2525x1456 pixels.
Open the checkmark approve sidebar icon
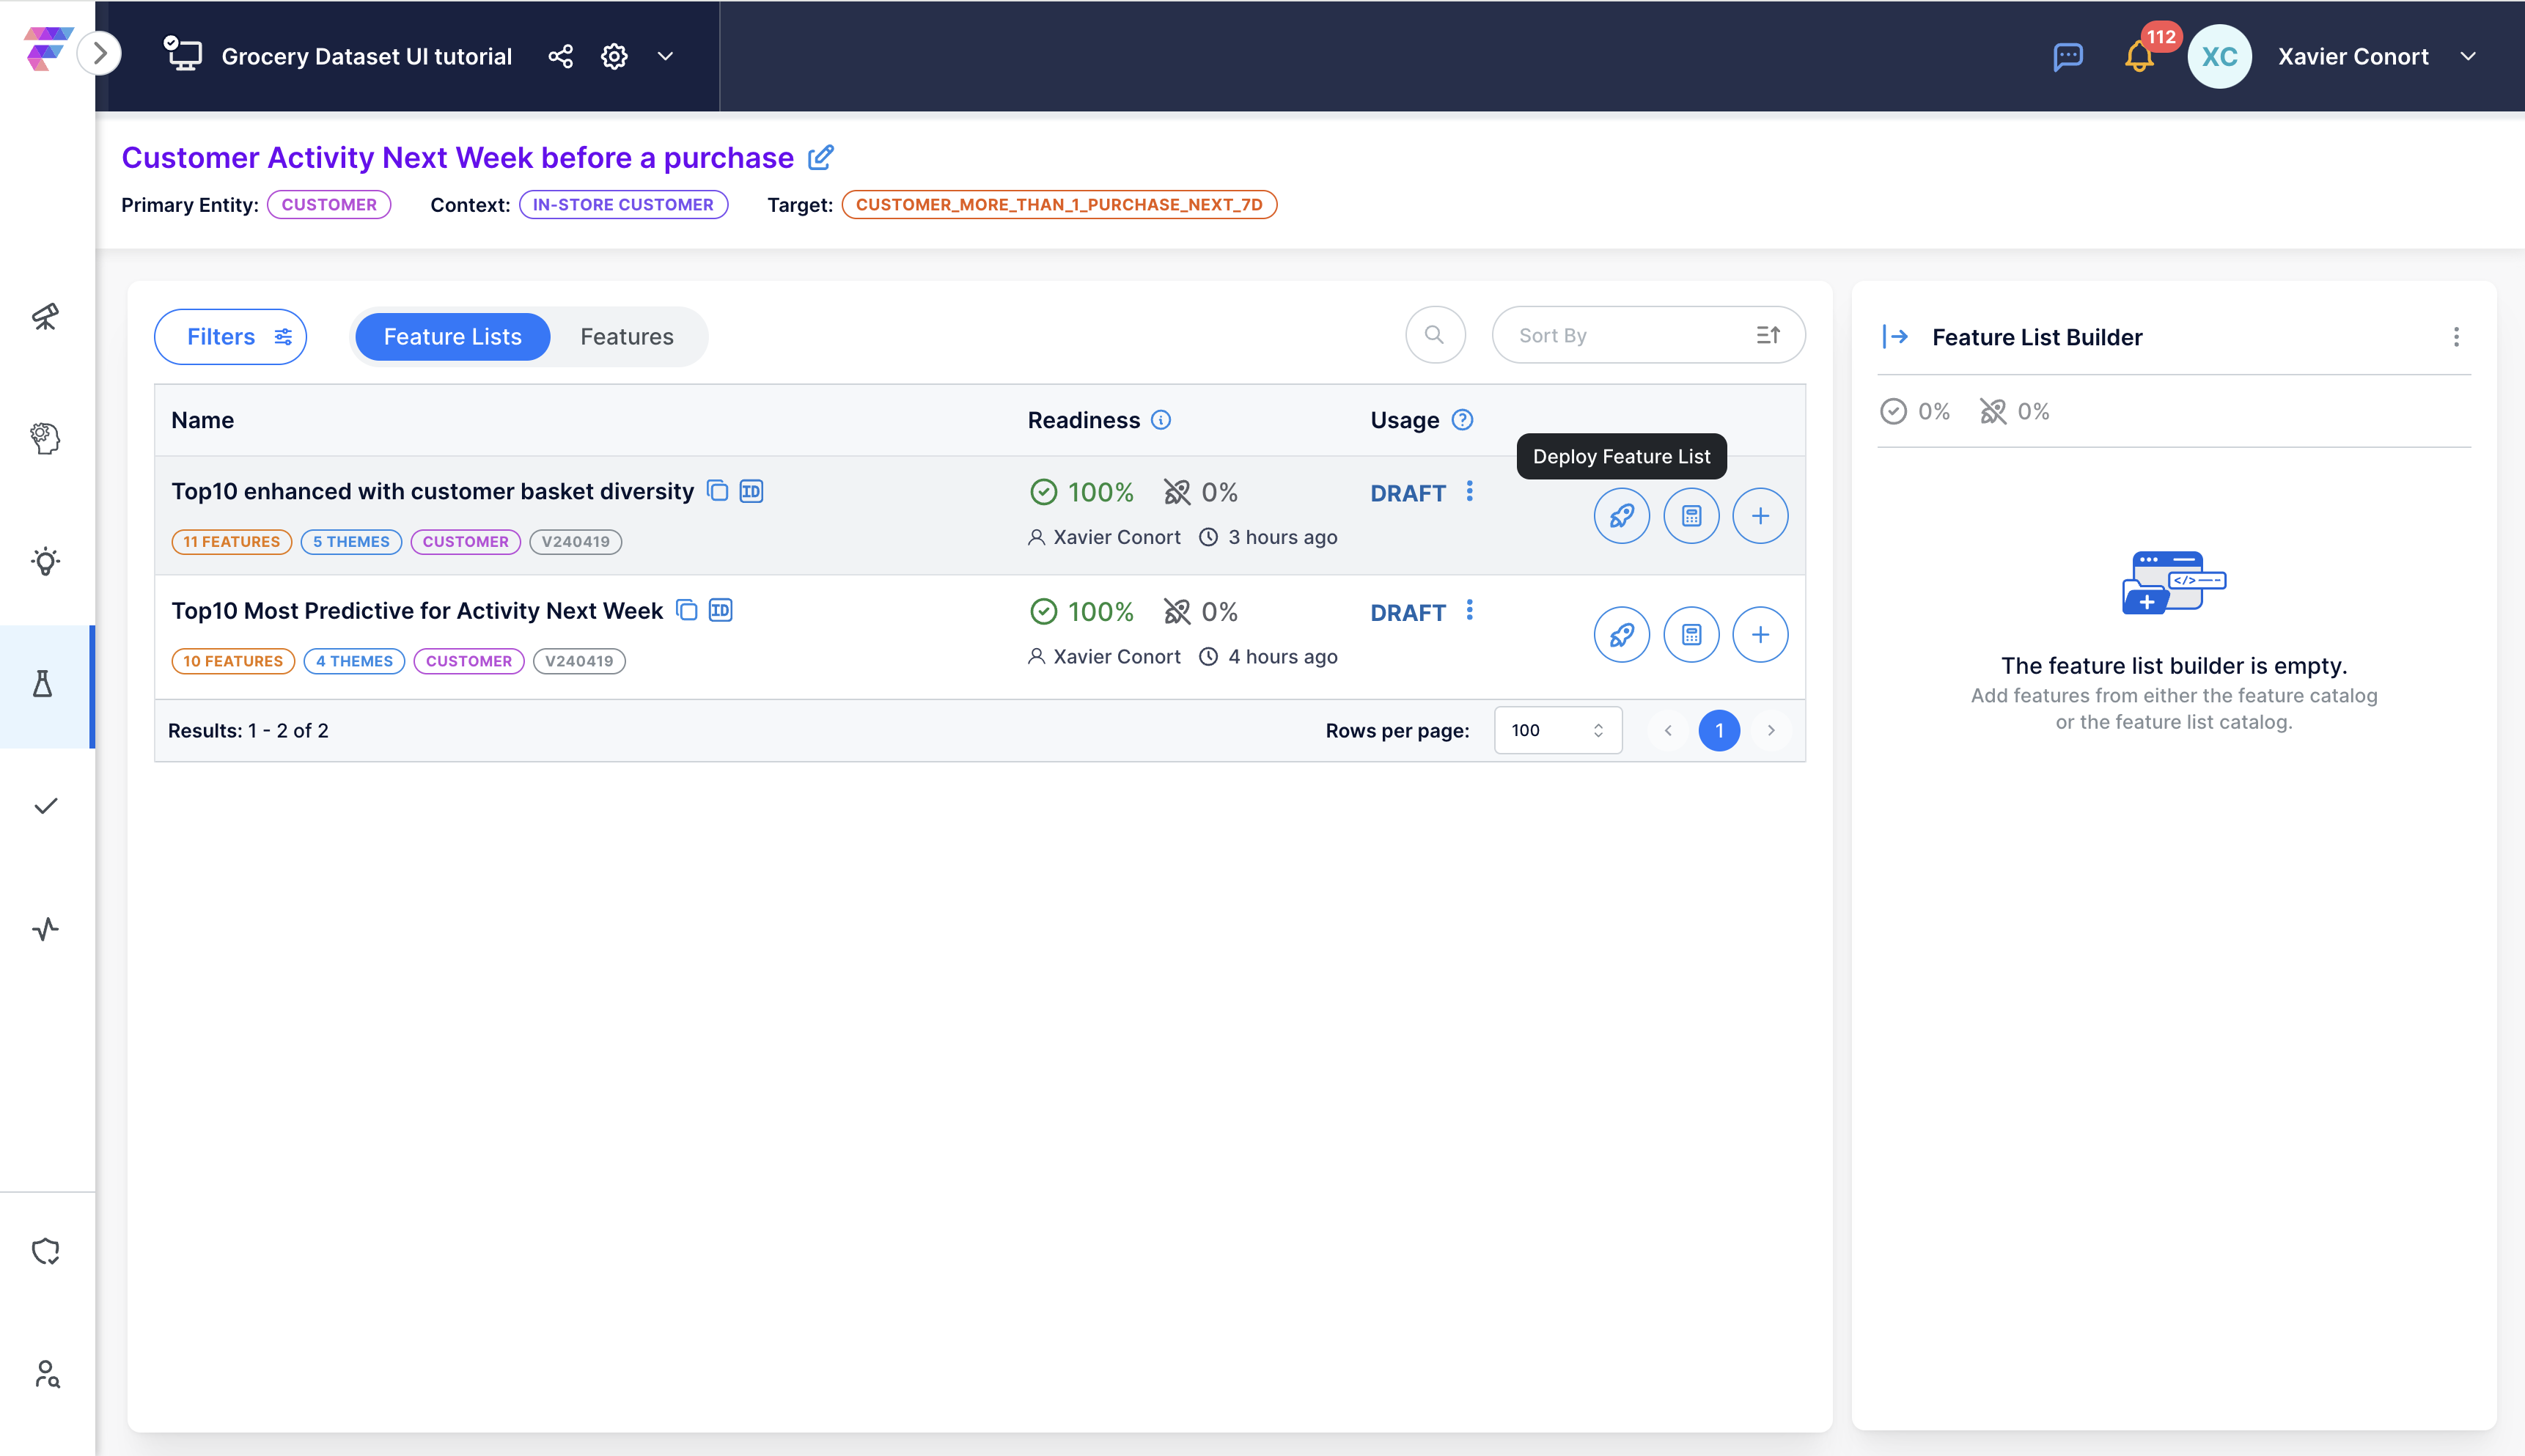pos(45,806)
